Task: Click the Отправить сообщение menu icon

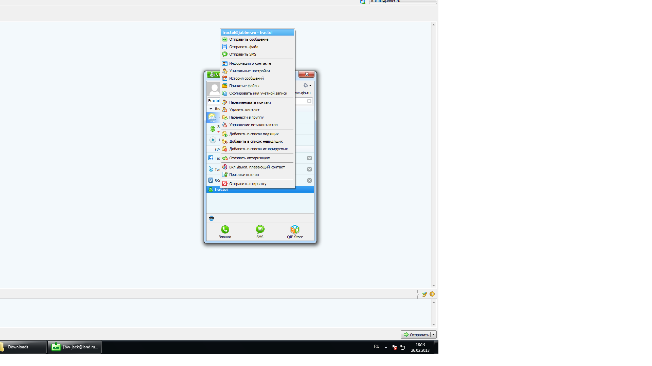Action: pos(224,39)
